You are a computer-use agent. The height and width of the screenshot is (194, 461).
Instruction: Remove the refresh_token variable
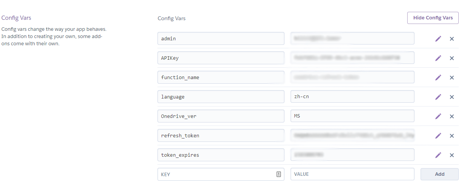pyautogui.click(x=452, y=136)
